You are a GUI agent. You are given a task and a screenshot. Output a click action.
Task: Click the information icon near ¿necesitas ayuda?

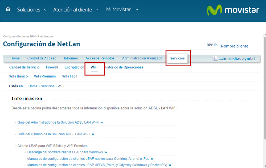pos(215,58)
